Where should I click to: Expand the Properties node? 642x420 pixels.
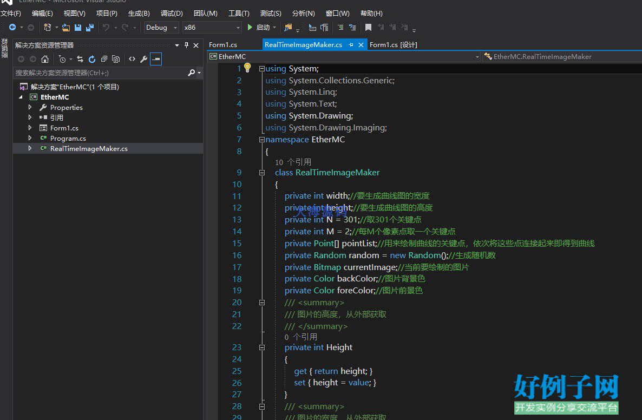[31, 107]
